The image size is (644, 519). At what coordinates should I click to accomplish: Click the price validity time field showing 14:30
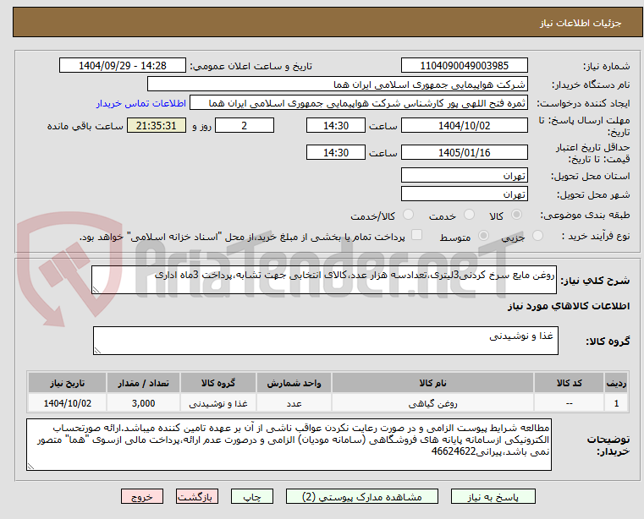pos(336,153)
